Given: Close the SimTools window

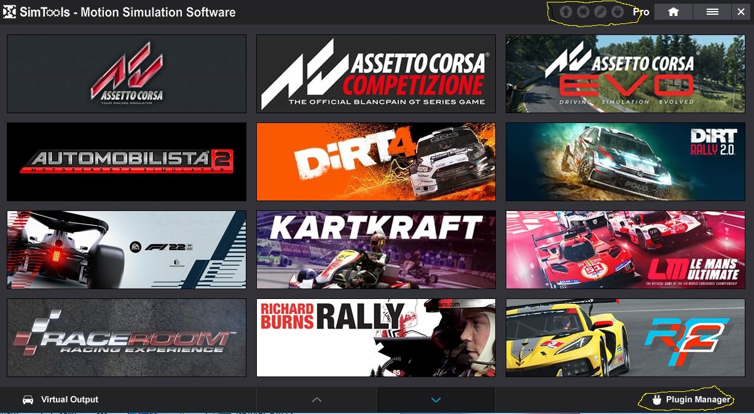Looking at the screenshot, I should tap(741, 12).
